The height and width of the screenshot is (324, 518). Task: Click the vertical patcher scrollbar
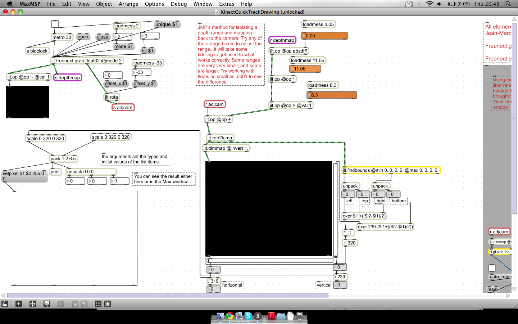tap(514, 119)
